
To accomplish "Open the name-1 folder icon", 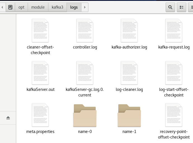I will coord(129,115).
